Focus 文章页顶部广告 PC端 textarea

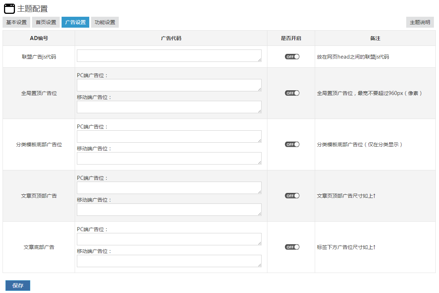(x=169, y=188)
